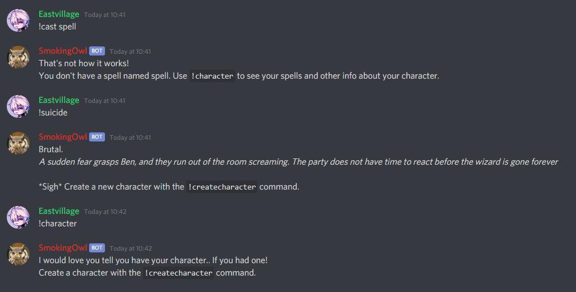The image size is (576, 292).
Task: Click the "Today at 10:41" timestamp on the first message
Action: (104, 15)
